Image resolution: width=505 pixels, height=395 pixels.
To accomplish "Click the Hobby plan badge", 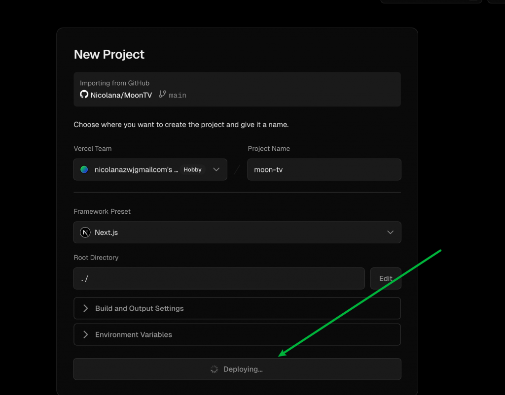I will tap(192, 169).
